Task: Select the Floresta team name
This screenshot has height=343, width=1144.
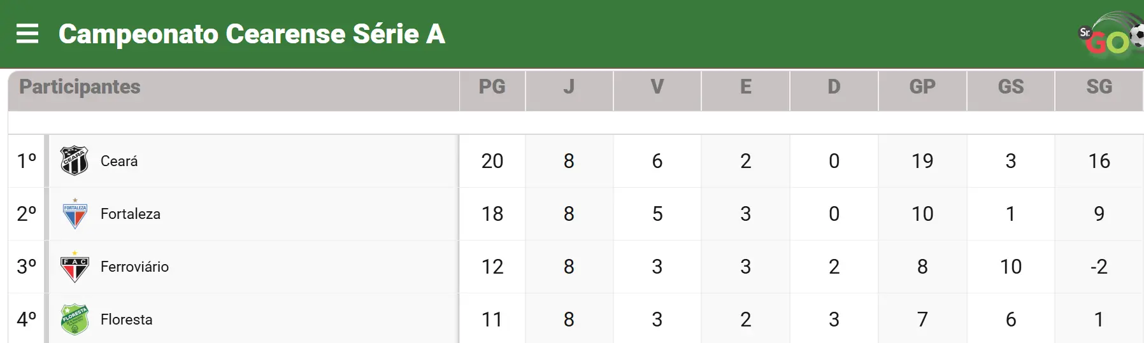Action: click(127, 319)
